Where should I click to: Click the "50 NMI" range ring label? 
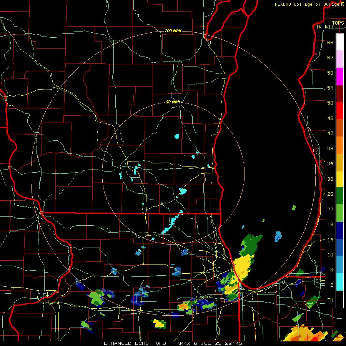[173, 102]
